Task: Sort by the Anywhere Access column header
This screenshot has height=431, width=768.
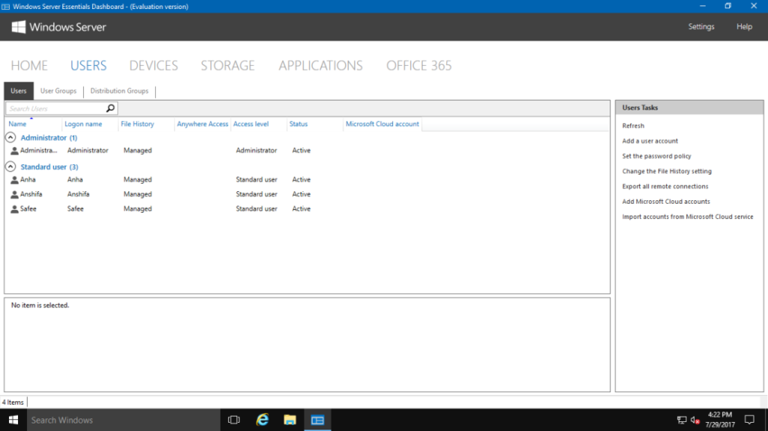Action: pos(202,124)
